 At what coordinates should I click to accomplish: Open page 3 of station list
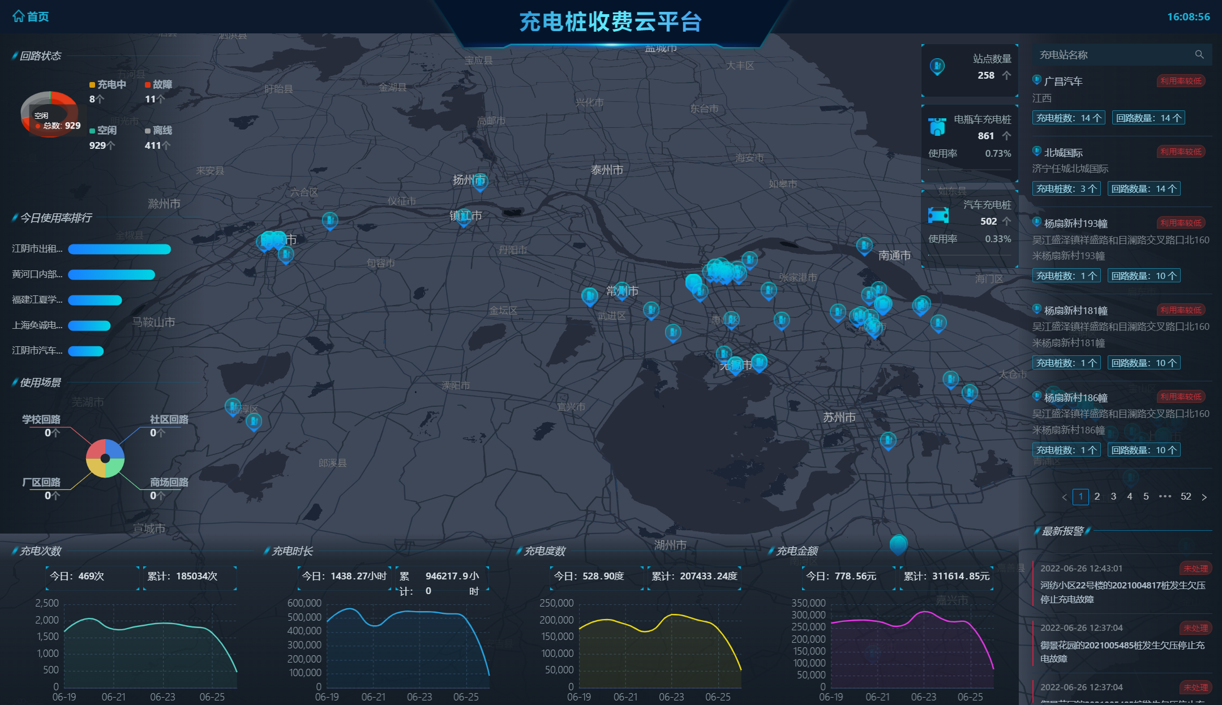tap(1113, 496)
